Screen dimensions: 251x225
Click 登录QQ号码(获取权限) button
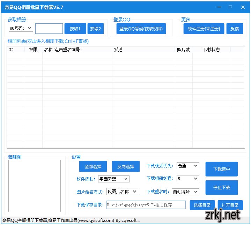(x=141, y=29)
